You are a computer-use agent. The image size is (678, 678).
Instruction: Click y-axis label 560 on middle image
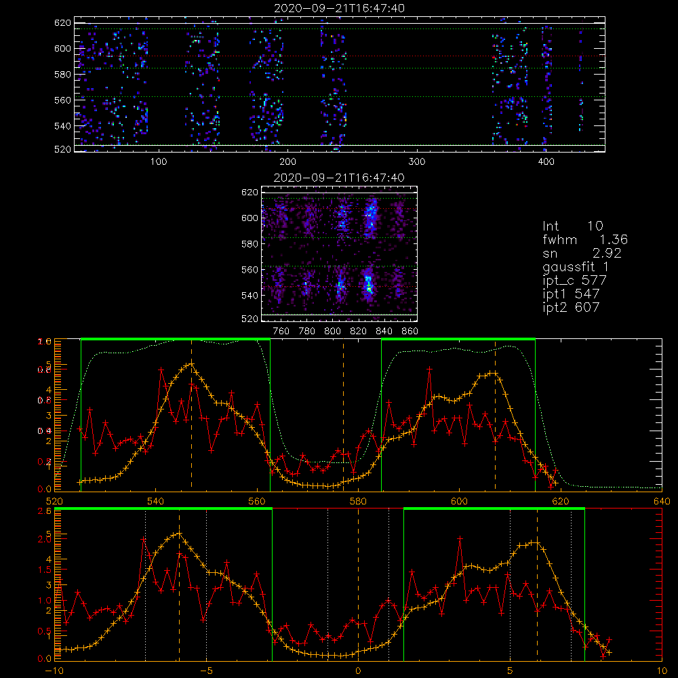tap(250, 270)
